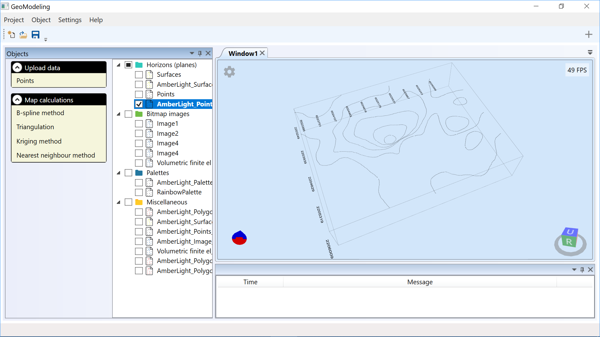Image resolution: width=600 pixels, height=337 pixels.
Task: Open the Object menu
Action: click(41, 20)
